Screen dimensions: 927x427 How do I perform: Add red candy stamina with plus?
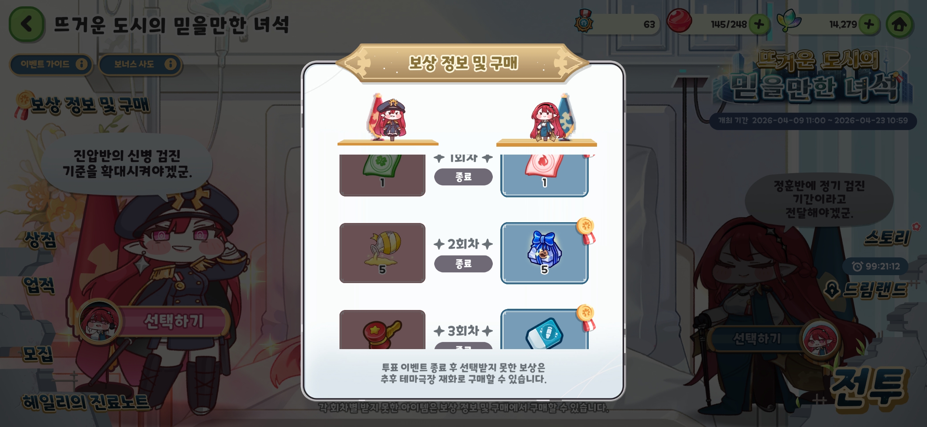pos(759,25)
